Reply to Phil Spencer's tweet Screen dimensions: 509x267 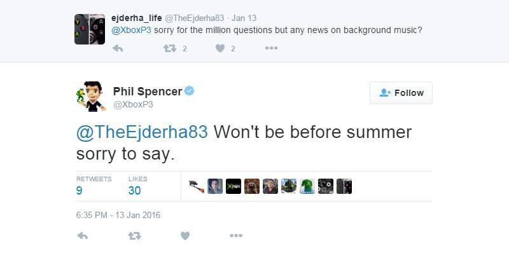point(82,236)
